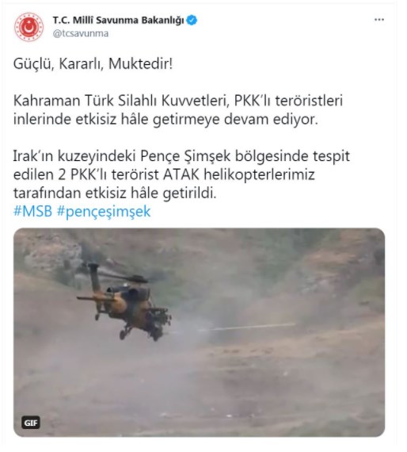Open the #pençeşimşek hashtag

pos(104,212)
